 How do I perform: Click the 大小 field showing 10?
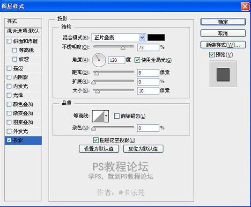148,91
